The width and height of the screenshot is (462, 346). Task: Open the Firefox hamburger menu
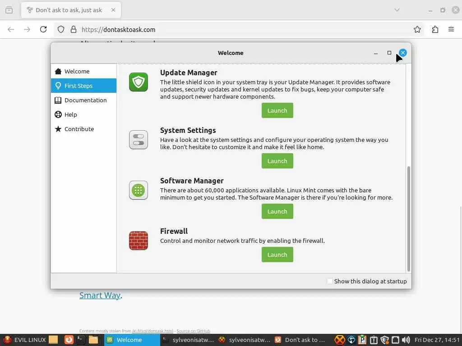point(451,29)
